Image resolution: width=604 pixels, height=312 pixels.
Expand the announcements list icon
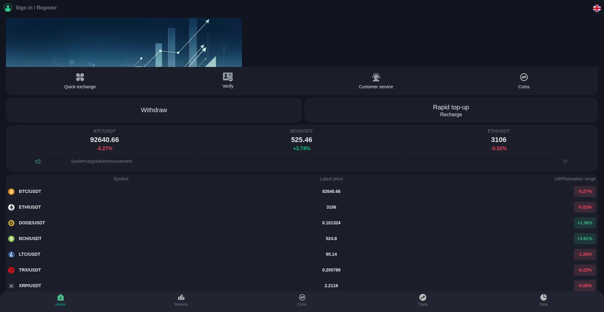click(565, 161)
